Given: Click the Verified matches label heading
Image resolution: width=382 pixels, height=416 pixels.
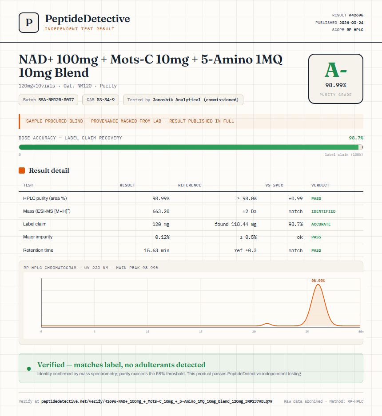Looking at the screenshot, I should pos(121,365).
